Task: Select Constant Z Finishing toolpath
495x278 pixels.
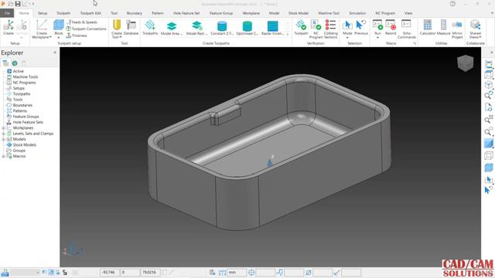Action: click(222, 28)
